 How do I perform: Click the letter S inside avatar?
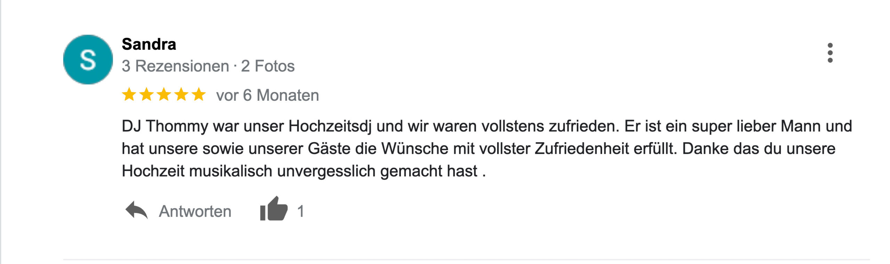tap(88, 60)
